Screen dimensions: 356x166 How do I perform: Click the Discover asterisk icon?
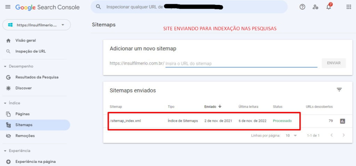click(x=8, y=88)
